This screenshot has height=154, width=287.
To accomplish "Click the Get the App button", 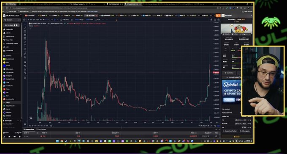I will tap(11, 25).
